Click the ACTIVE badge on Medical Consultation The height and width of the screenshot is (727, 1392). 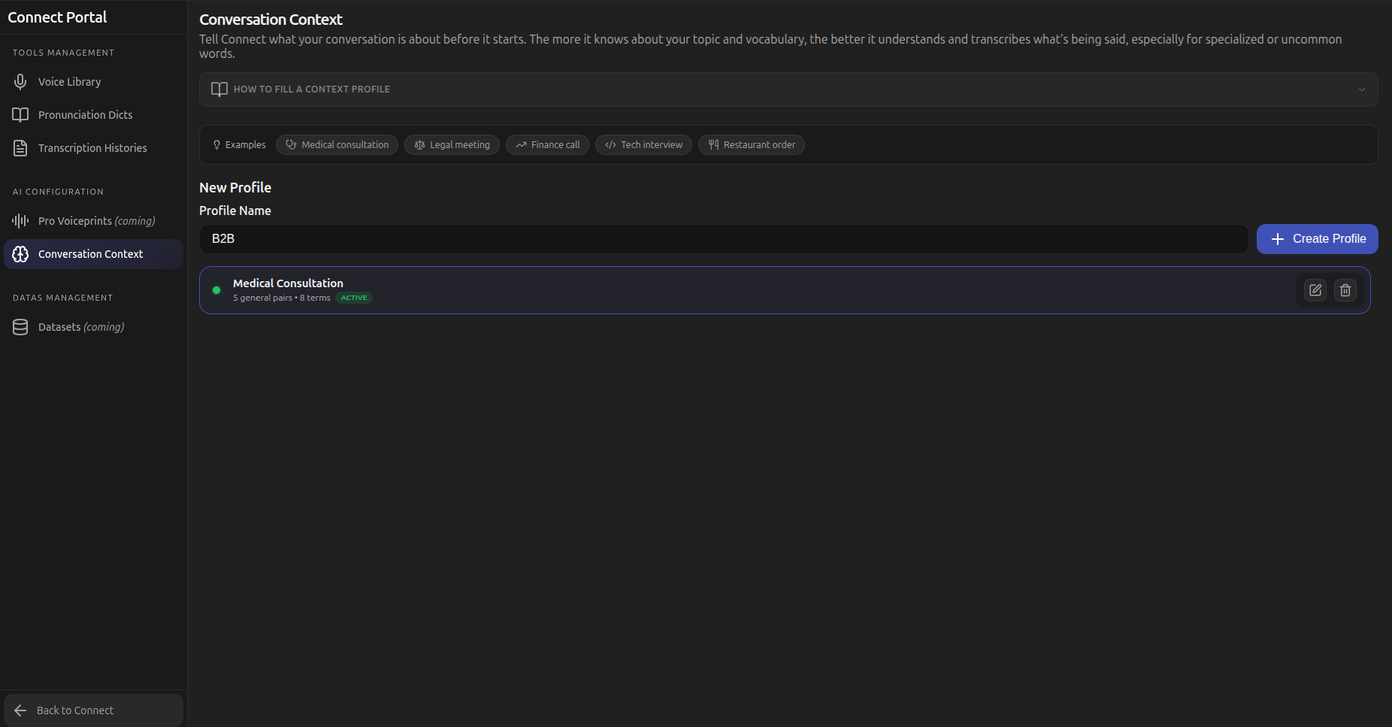coord(354,298)
